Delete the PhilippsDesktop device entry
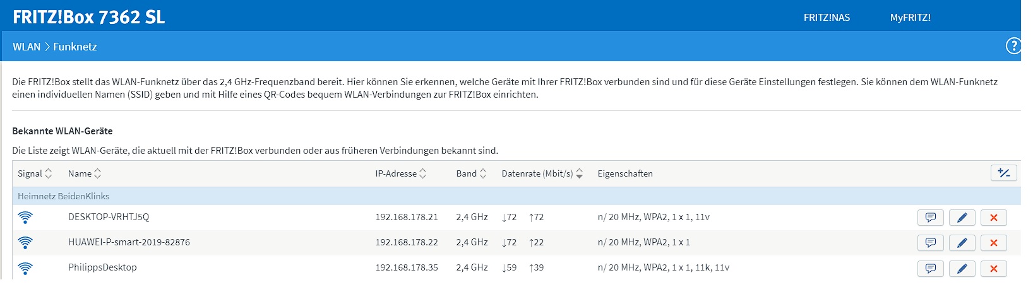 pyautogui.click(x=993, y=269)
